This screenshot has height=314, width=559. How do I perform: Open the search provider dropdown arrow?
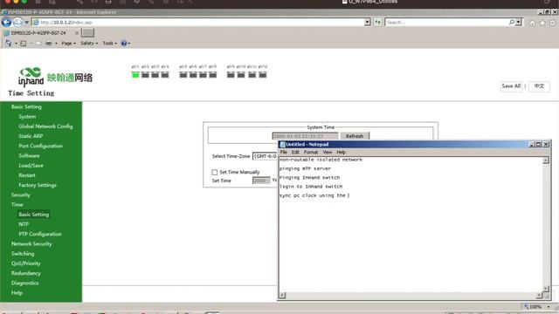[x=519, y=22]
